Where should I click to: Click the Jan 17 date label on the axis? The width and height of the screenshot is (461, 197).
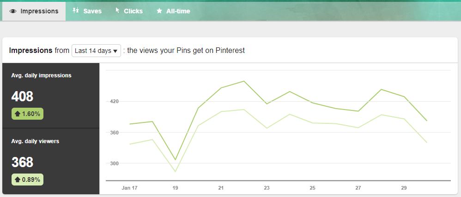click(129, 188)
